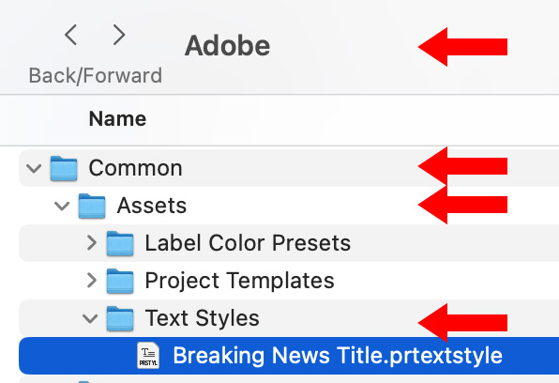This screenshot has height=383, width=559.
Task: Click the Text Styles folder icon
Action: point(120,318)
